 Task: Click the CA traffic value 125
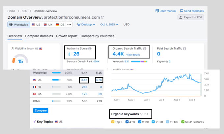(x=84, y=94)
